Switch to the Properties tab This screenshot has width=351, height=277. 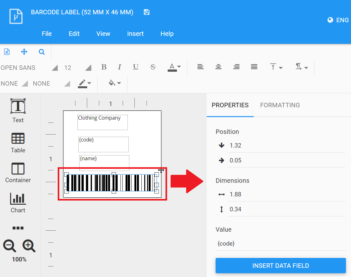point(230,105)
